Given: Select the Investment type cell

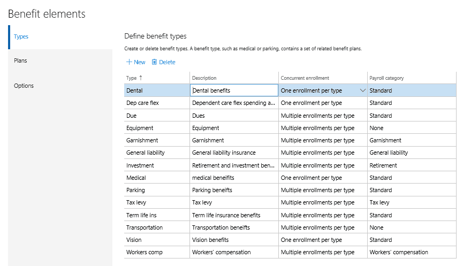Looking at the screenshot, I should pos(157,165).
